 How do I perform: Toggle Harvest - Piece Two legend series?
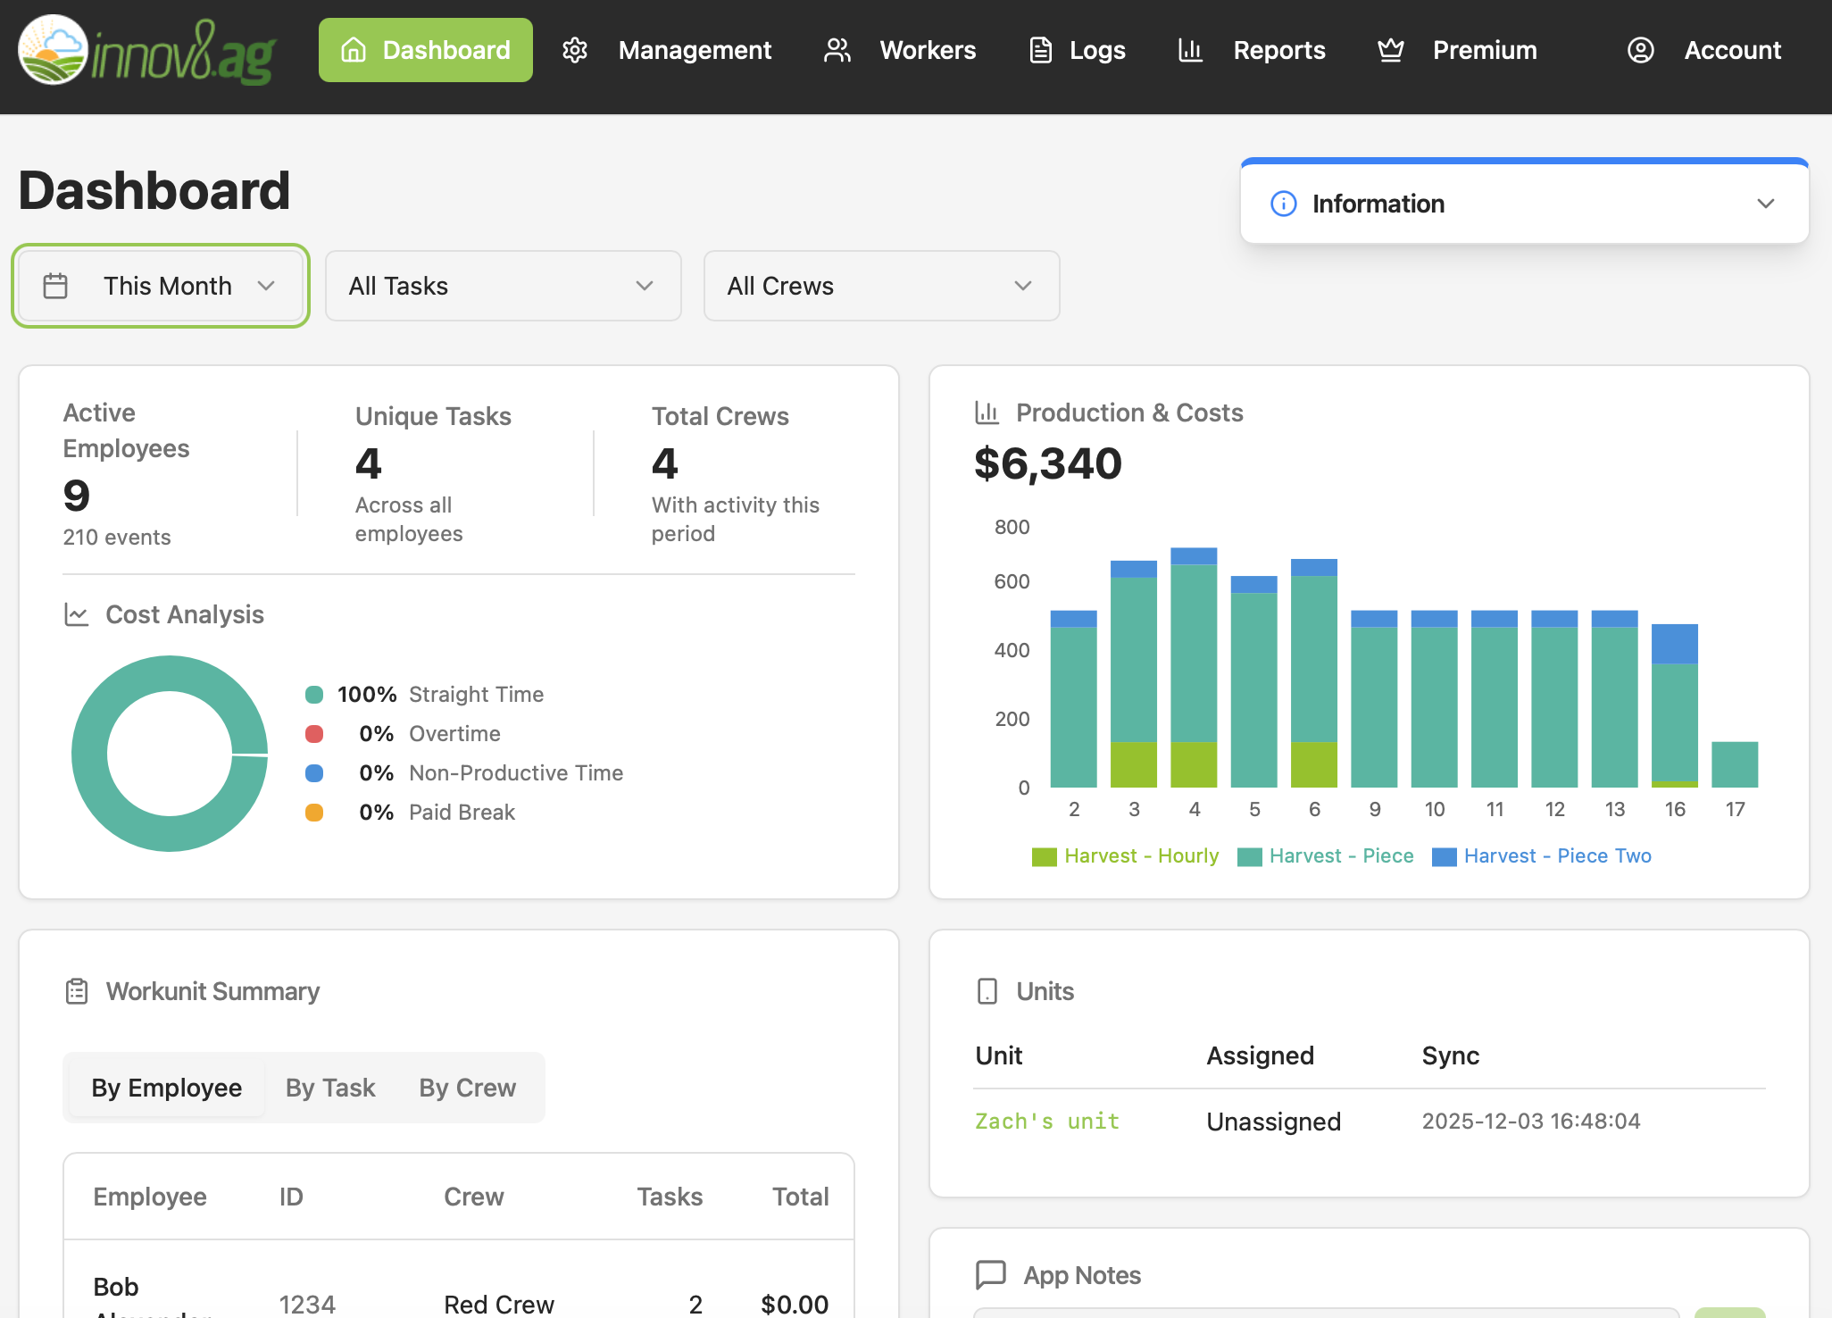click(x=1542, y=856)
